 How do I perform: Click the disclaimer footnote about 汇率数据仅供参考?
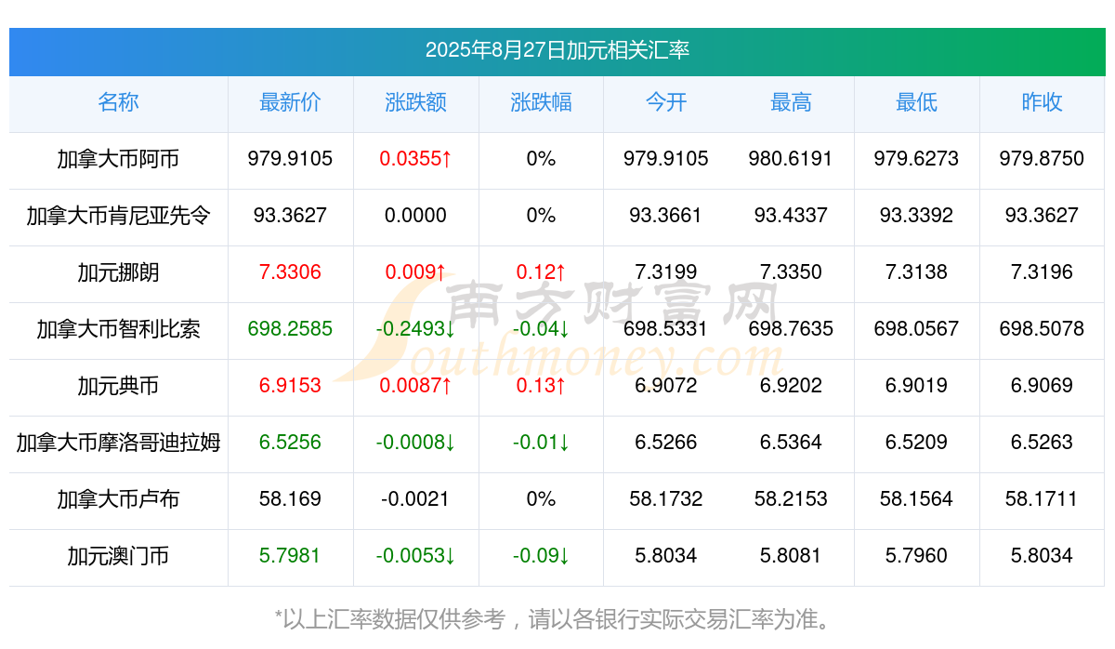[557, 618]
